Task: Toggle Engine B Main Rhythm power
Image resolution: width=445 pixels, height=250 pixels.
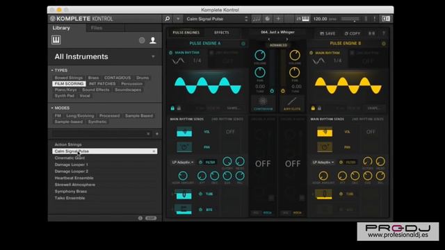Action: (x=311, y=53)
